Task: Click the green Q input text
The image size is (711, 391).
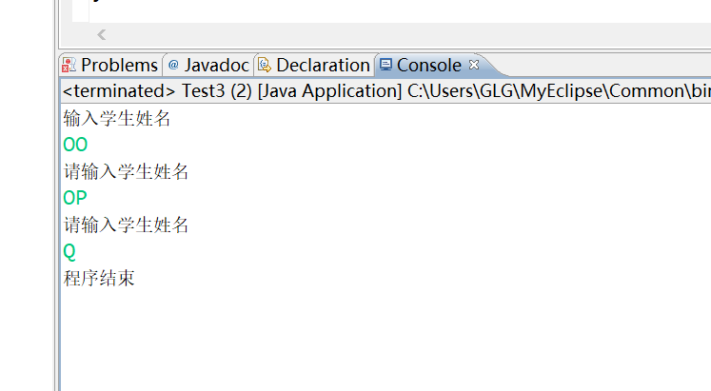Action: click(69, 252)
